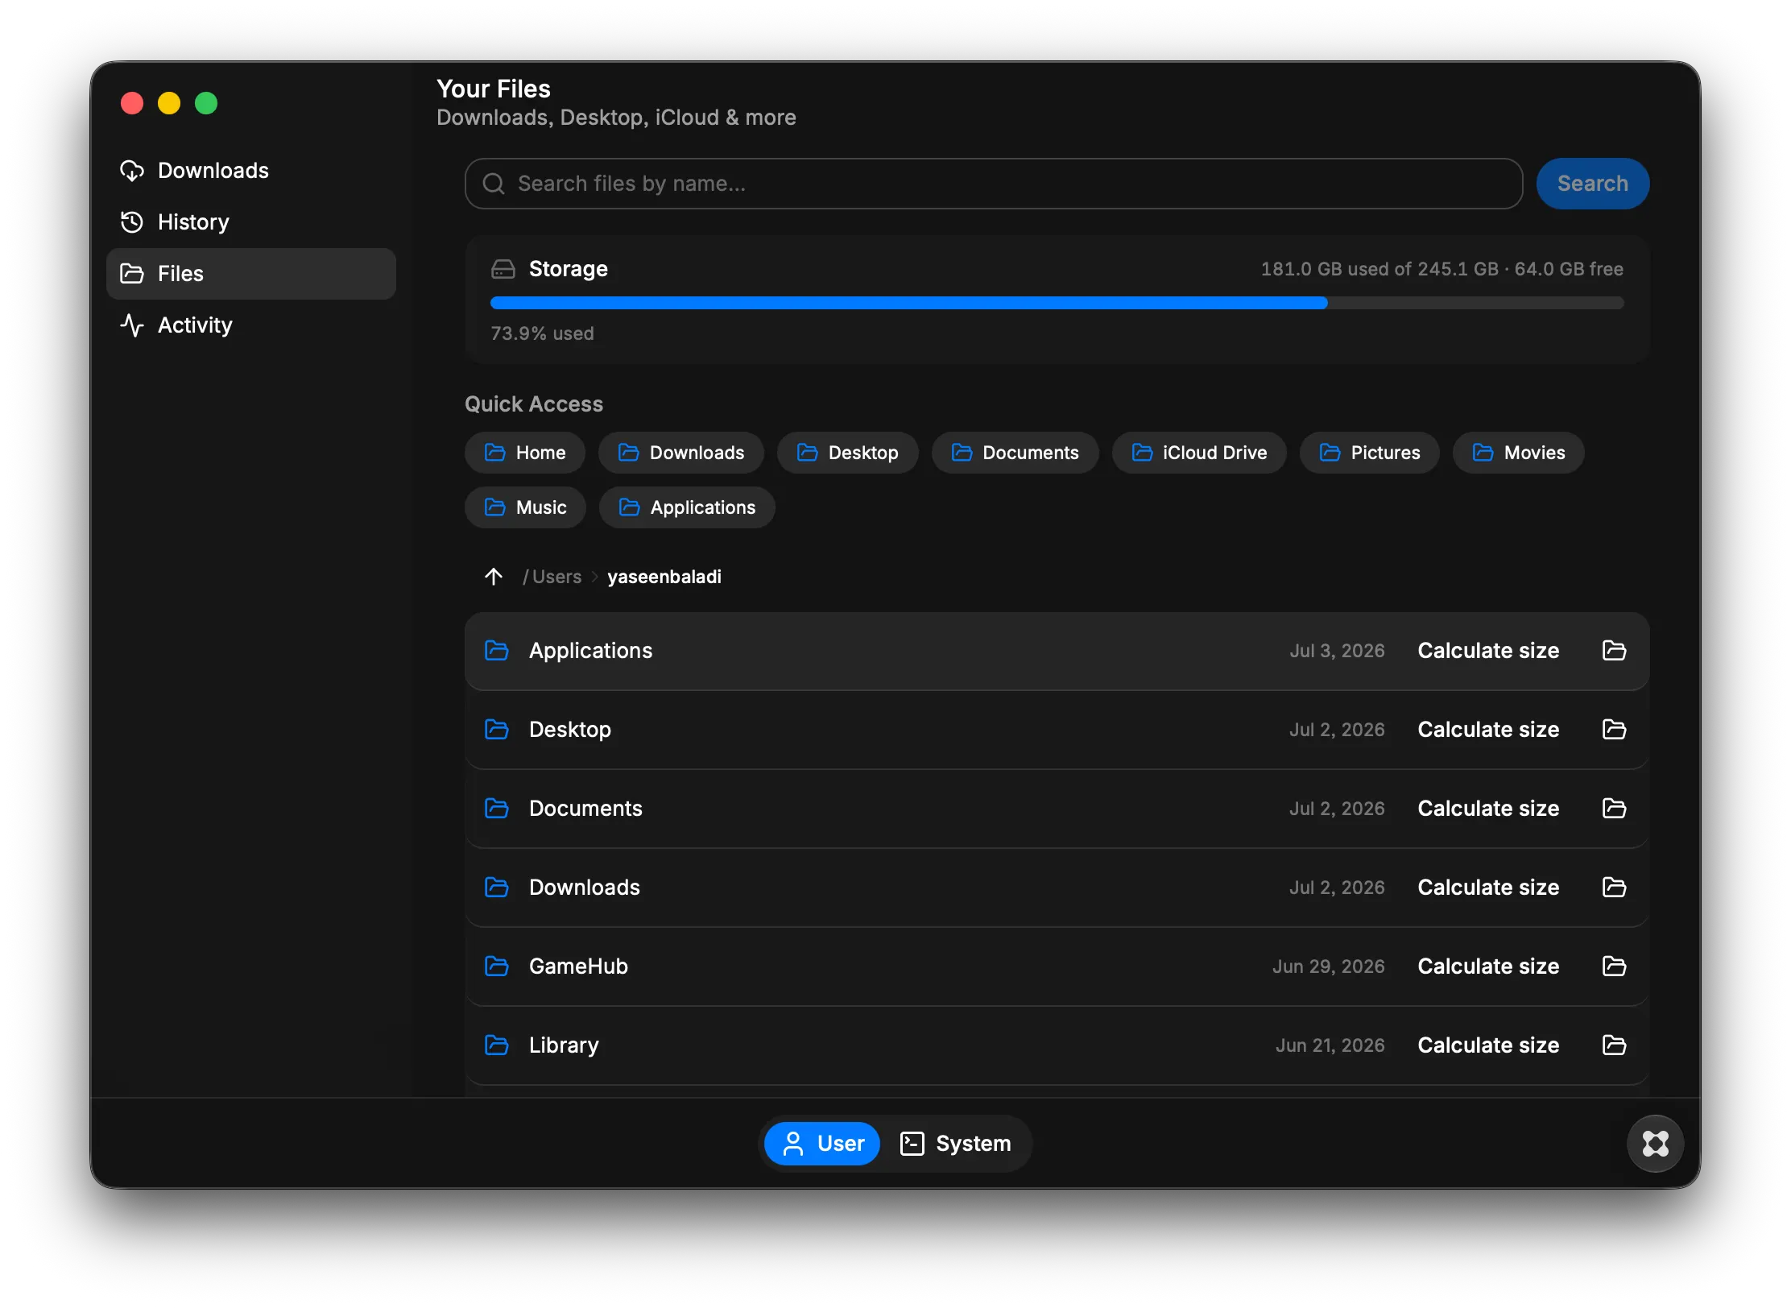This screenshot has width=1791, height=1308.
Task: Calculate size of Desktop folder
Action: point(1488,730)
